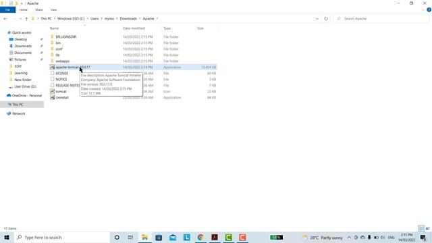Screen dimensions: 432x243
Task: Expand the ribbon chevron
Action: pyautogui.click(x=423, y=9)
